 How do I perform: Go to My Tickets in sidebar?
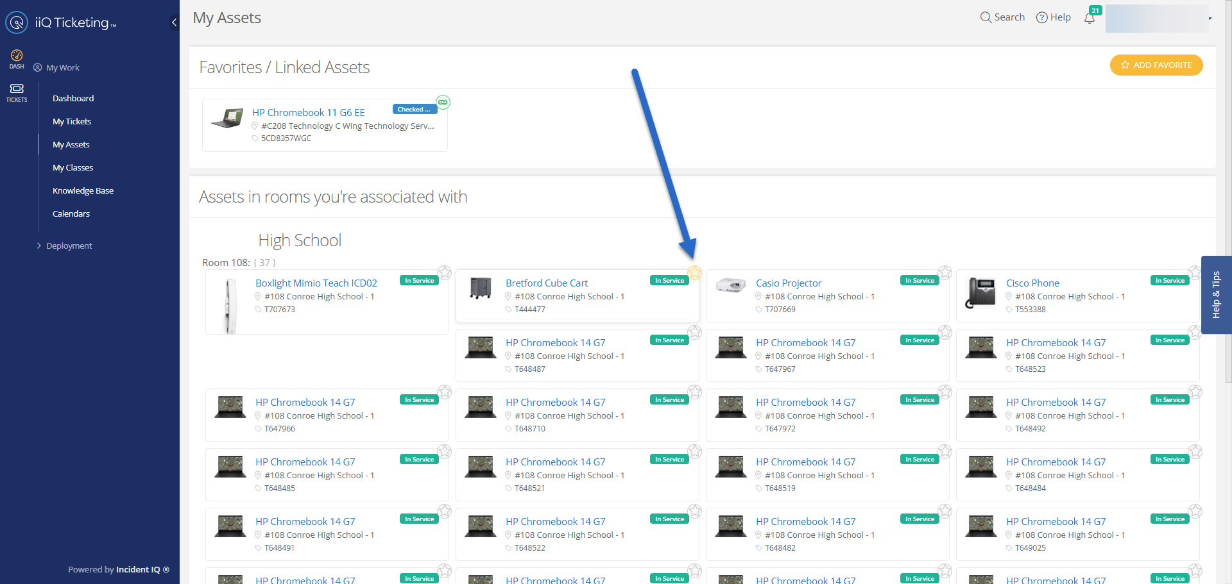72,121
